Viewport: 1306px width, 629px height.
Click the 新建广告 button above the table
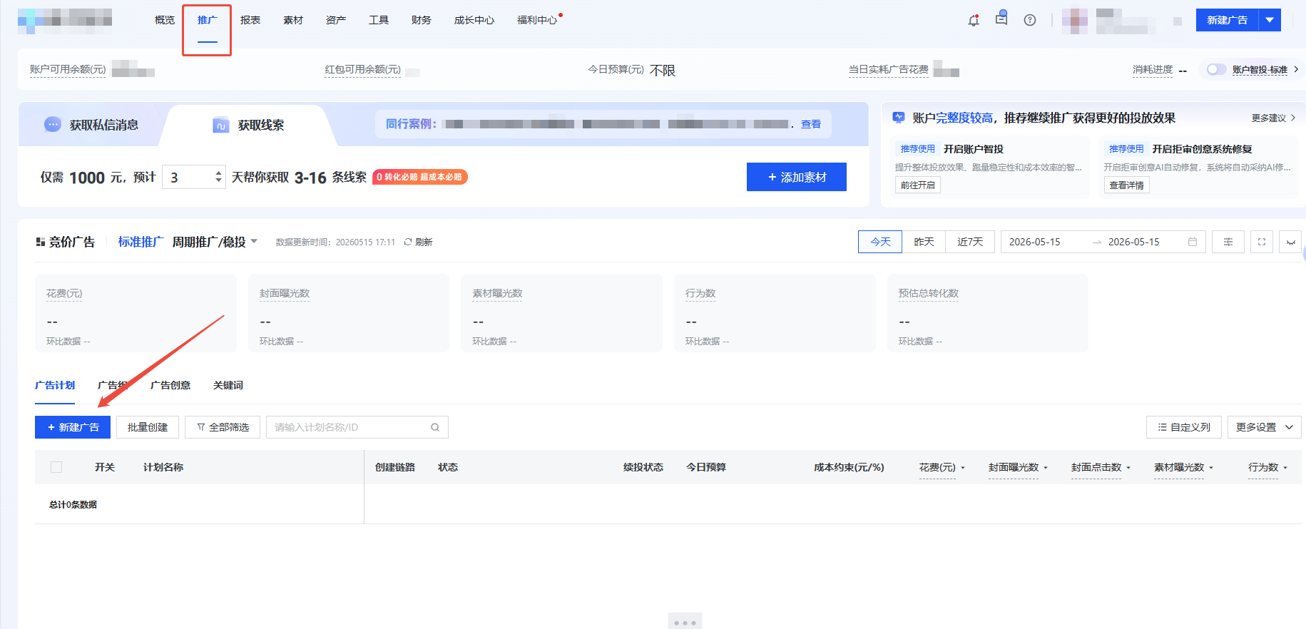[73, 427]
